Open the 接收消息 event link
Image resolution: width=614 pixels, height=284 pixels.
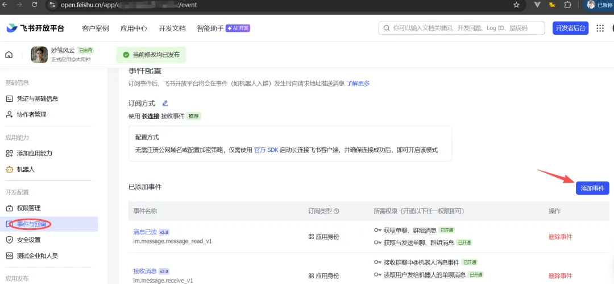click(x=145, y=271)
